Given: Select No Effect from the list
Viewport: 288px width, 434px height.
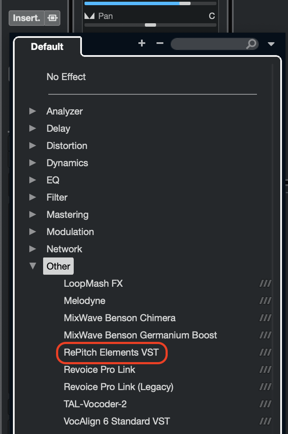Looking at the screenshot, I should [66, 77].
